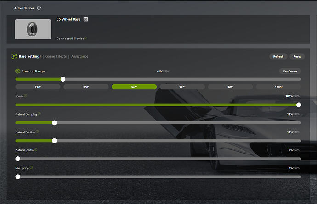The height and width of the screenshot is (204, 317).
Task: Click the Active Devices heading
Action: pyautogui.click(x=24, y=8)
